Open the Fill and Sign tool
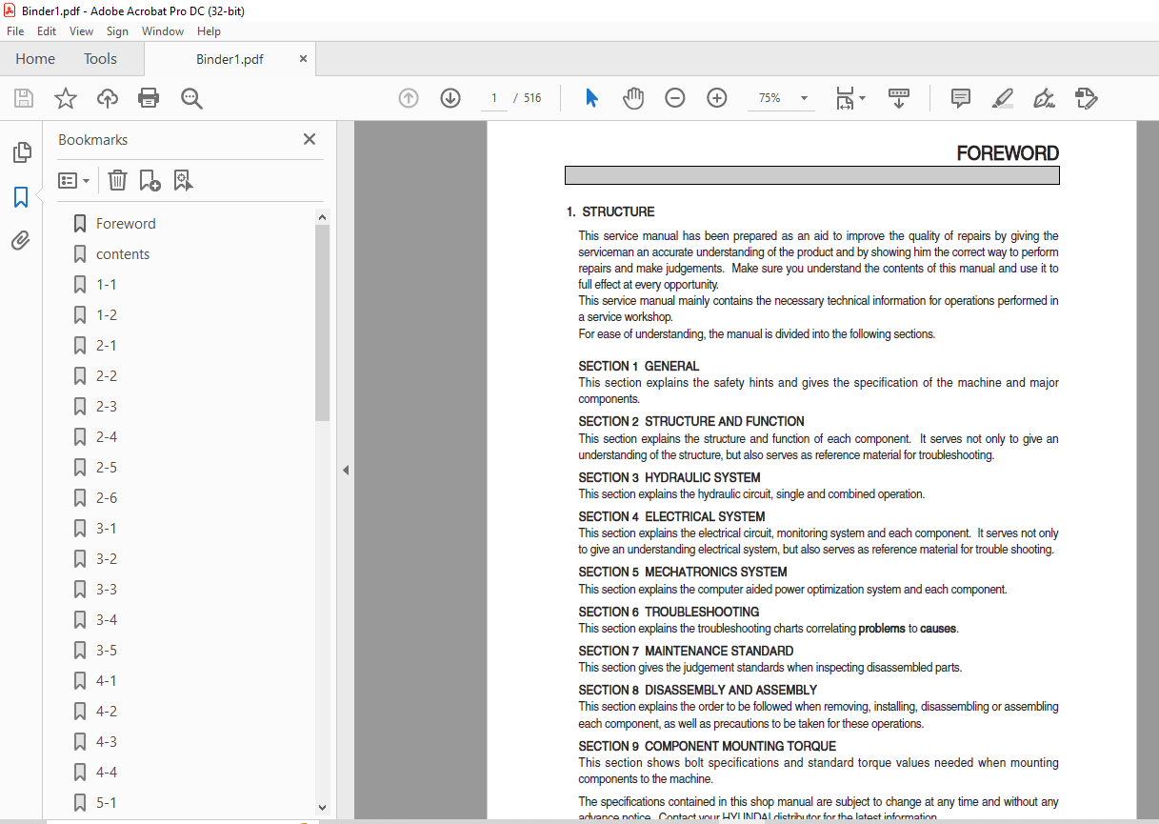 [x=1045, y=98]
